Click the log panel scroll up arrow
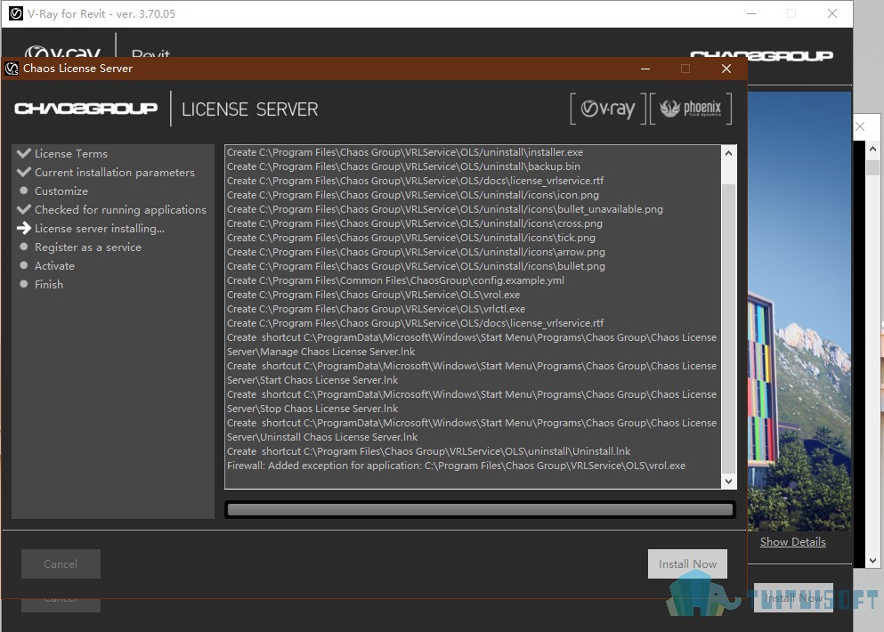The image size is (884, 632). coord(728,153)
